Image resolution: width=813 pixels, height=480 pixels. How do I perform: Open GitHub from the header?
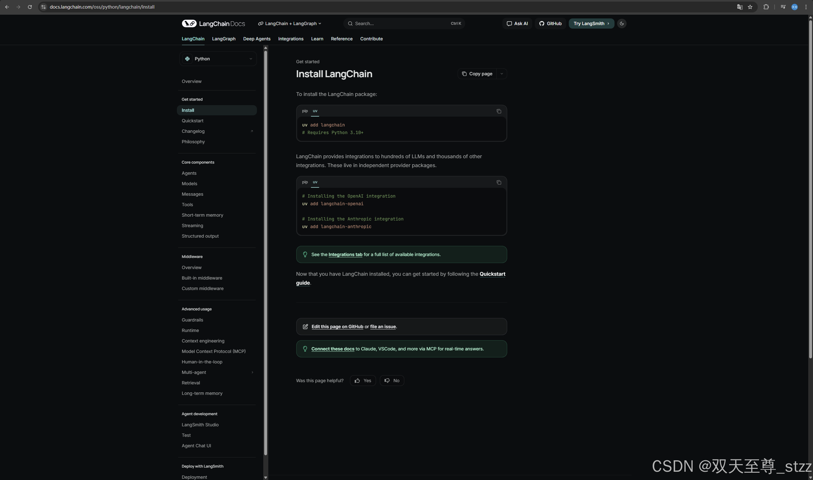pos(550,24)
